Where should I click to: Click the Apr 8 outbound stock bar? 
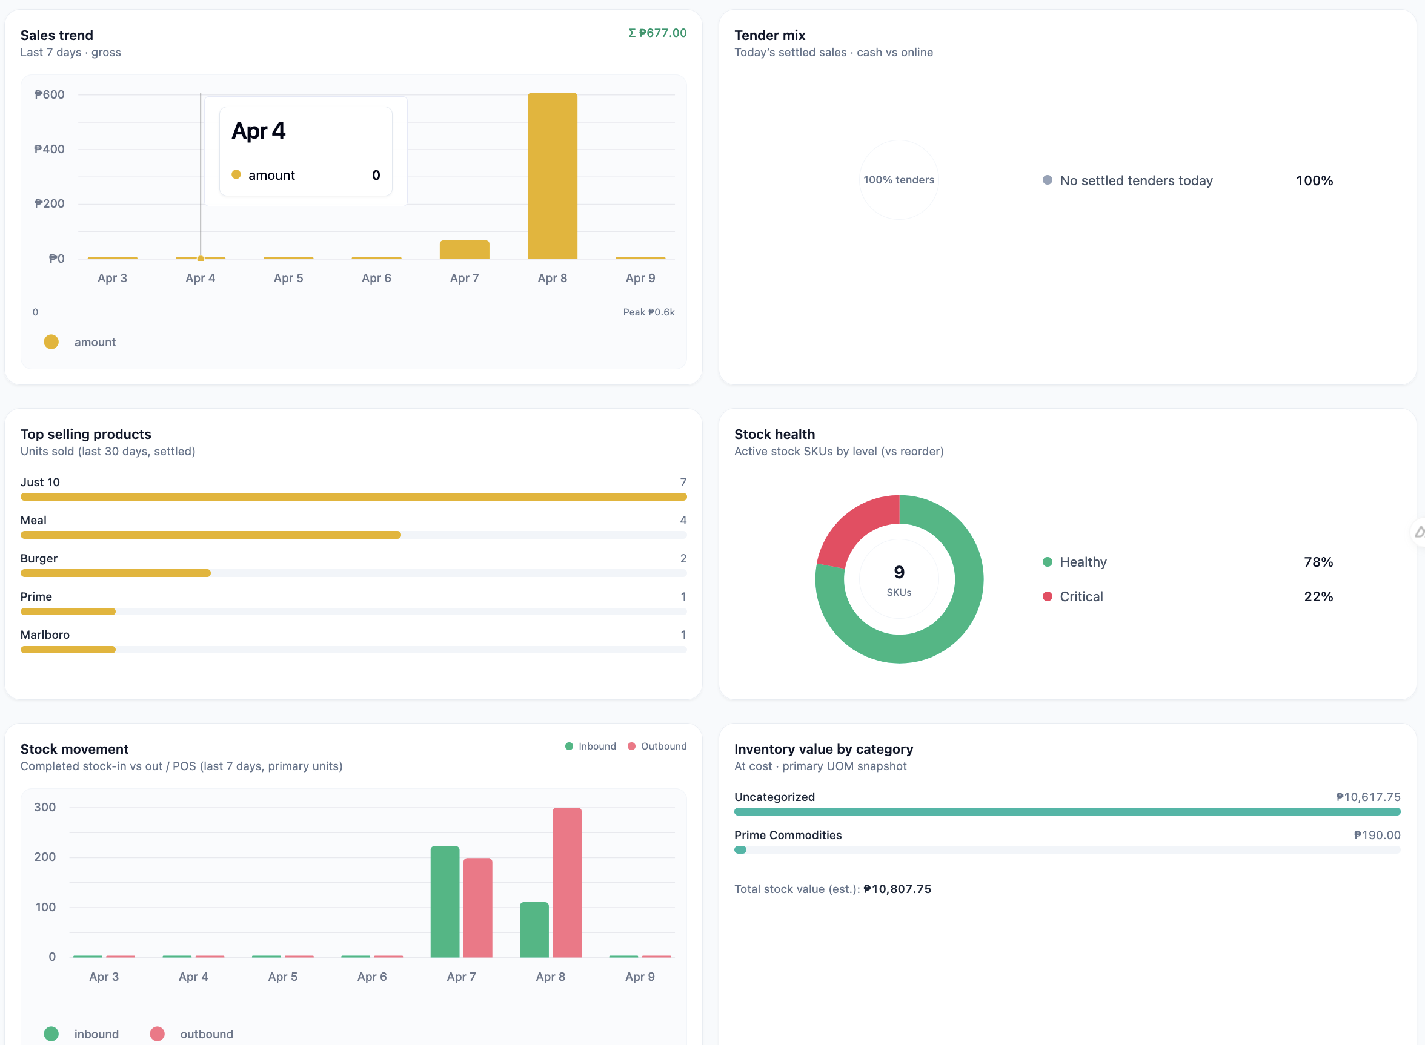click(x=566, y=882)
